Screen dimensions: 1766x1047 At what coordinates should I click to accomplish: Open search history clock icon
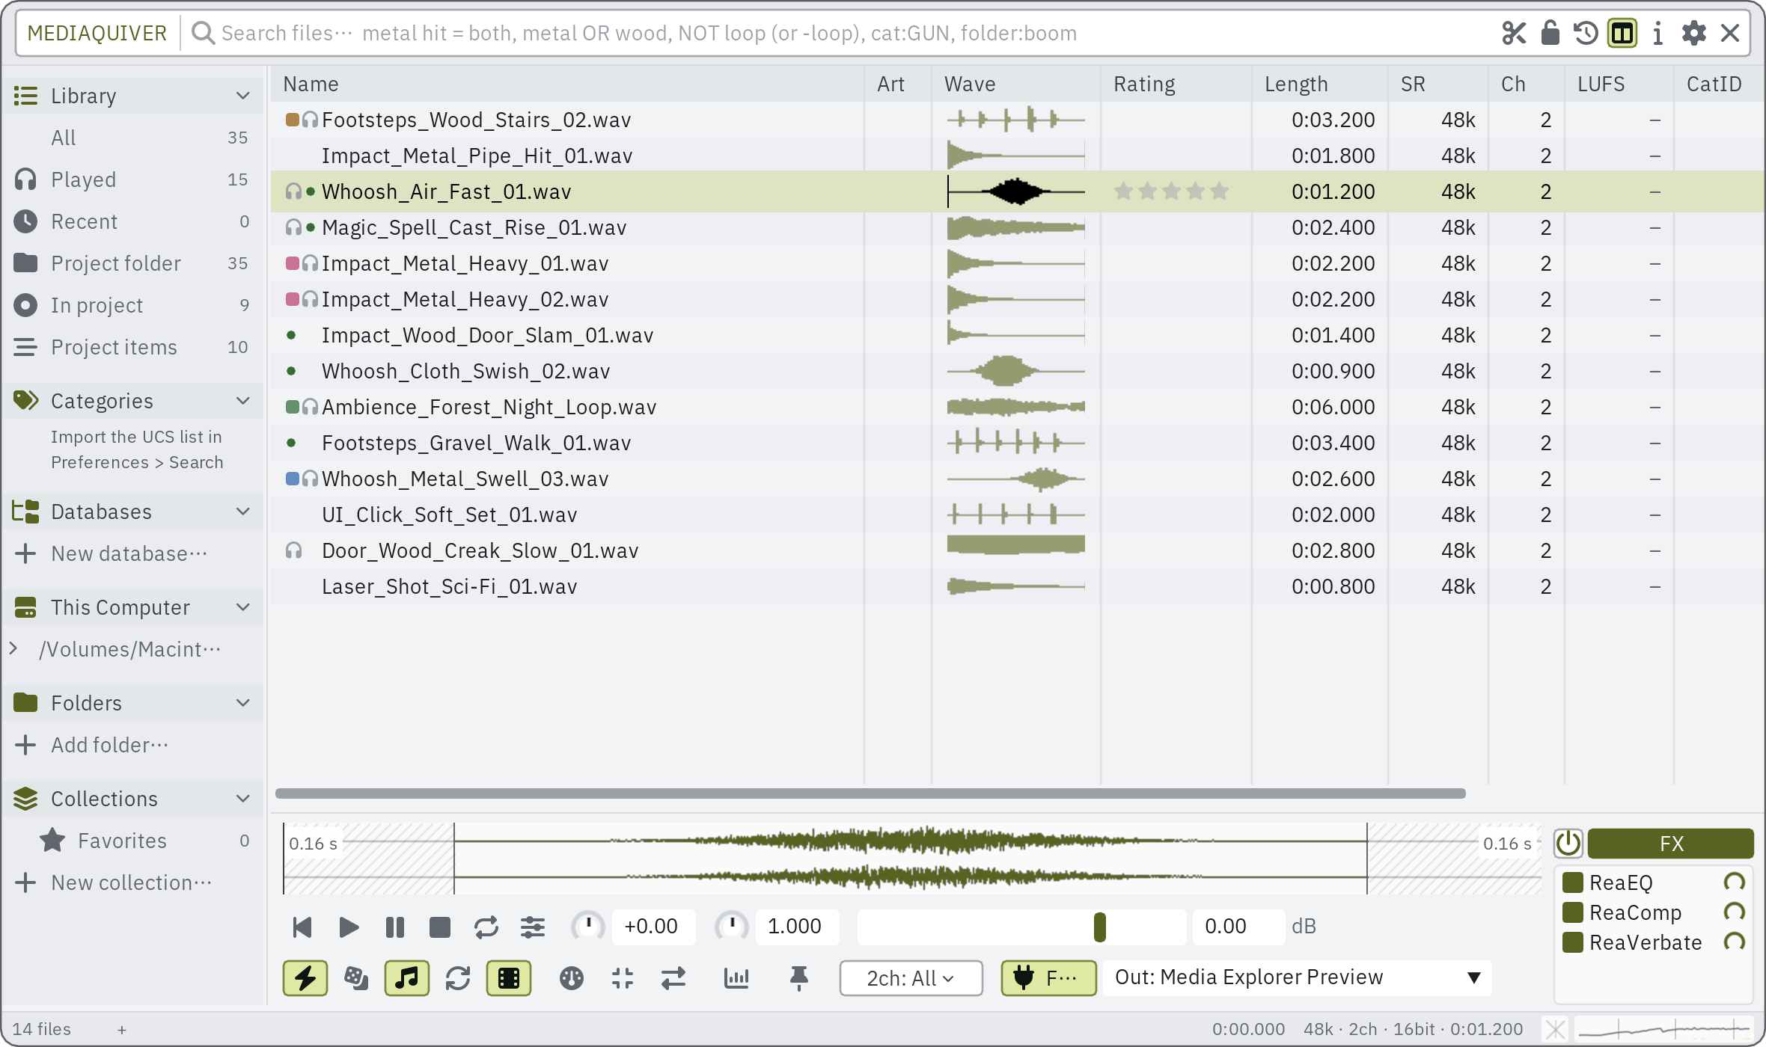point(1586,33)
